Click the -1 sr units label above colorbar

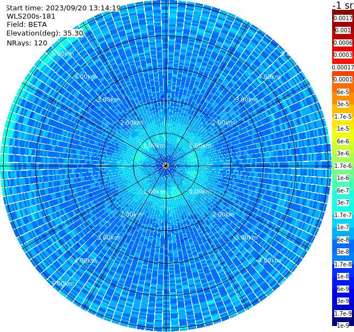pos(343,5)
